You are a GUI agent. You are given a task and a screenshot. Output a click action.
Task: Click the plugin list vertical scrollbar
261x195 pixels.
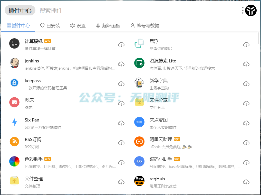258,38
